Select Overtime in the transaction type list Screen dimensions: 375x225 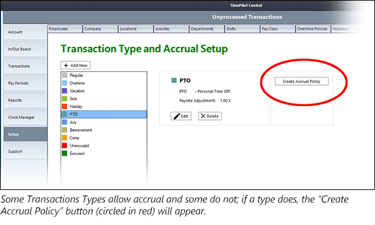(x=104, y=83)
